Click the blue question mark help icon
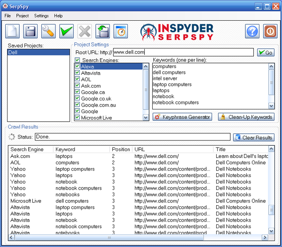This screenshot has height=247, width=282. click(252, 31)
